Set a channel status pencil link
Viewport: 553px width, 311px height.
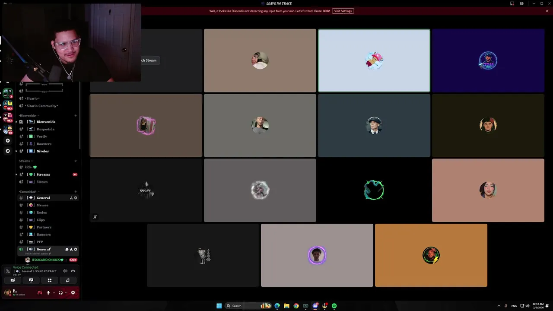(x=38, y=254)
